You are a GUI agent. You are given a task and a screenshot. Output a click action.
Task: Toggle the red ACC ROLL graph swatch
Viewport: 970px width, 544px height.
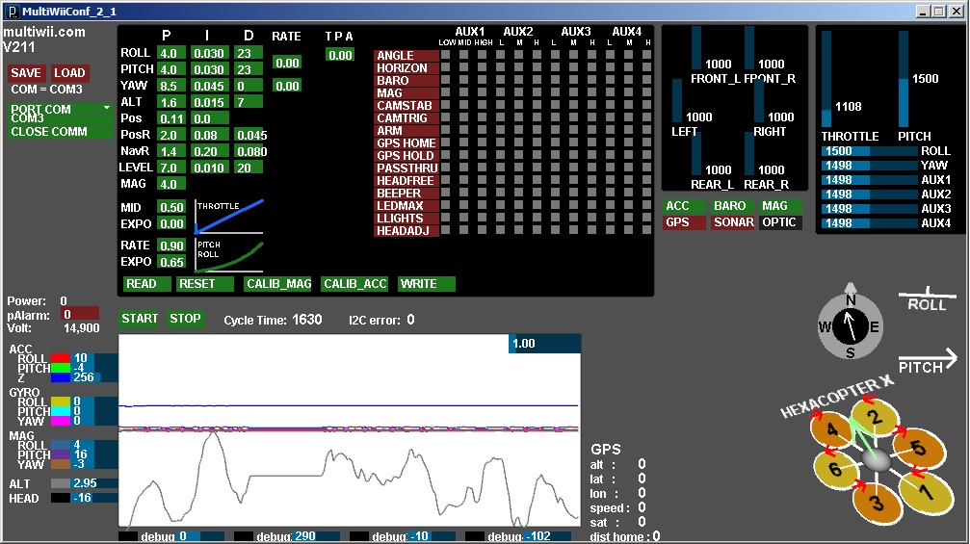[61, 358]
